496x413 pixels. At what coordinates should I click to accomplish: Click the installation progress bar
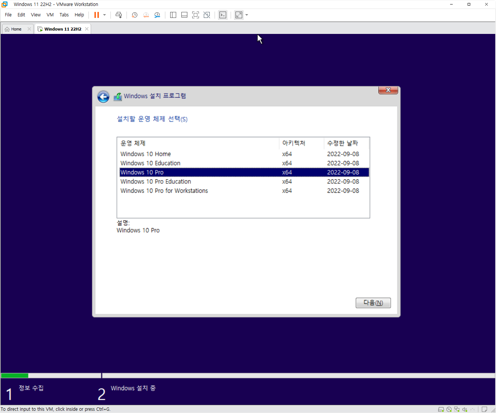coord(248,375)
